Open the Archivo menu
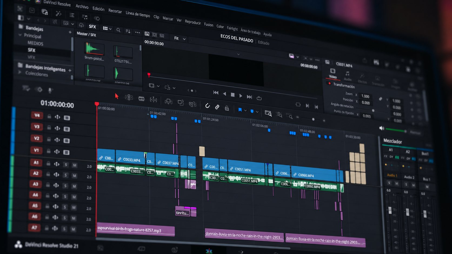This screenshot has height=254, width=452. (82, 6)
